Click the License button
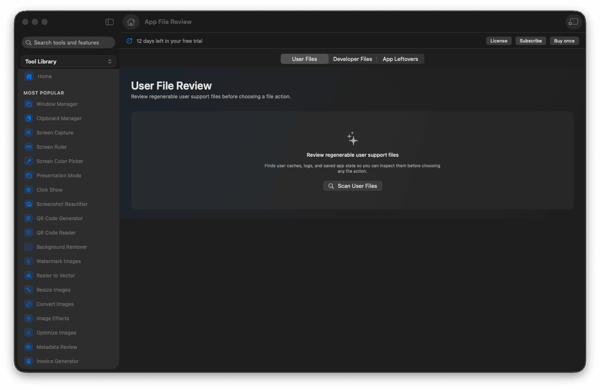Screen dimensions: 600x390 tap(499, 41)
